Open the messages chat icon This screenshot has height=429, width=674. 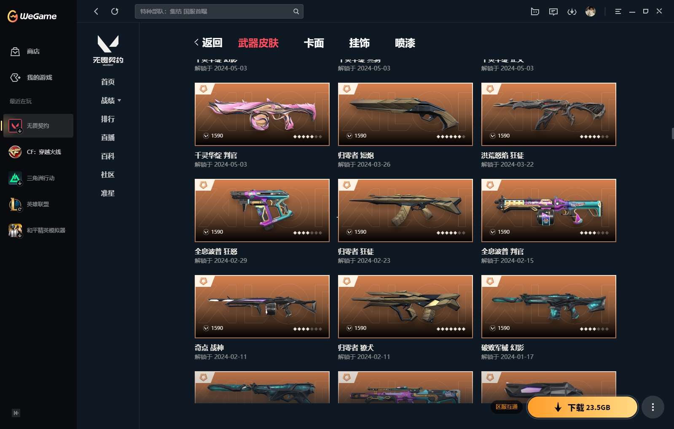pos(553,11)
